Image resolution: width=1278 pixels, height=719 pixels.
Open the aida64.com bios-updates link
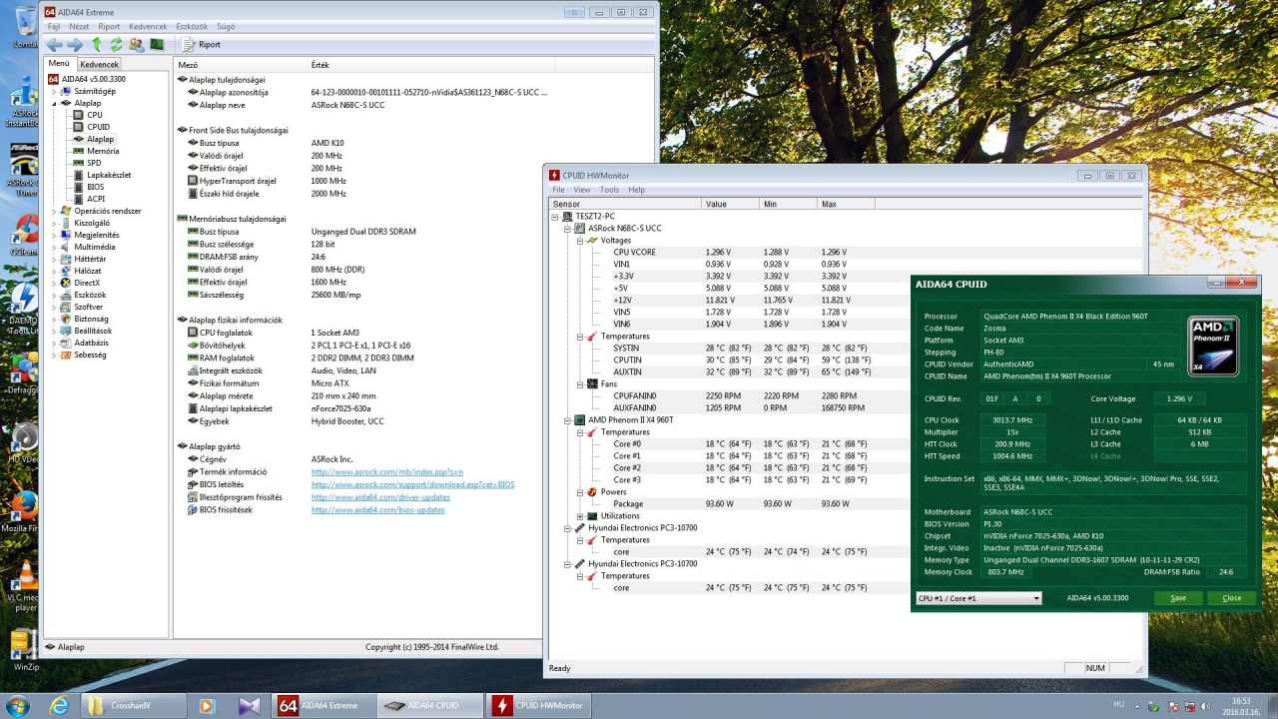point(377,510)
